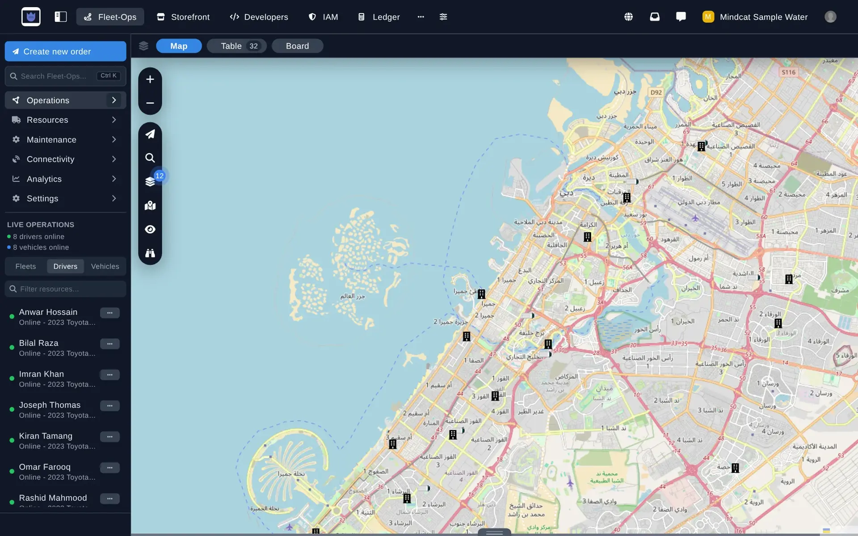
Task: Click the Search Fleet-Ops field
Action: coord(65,76)
